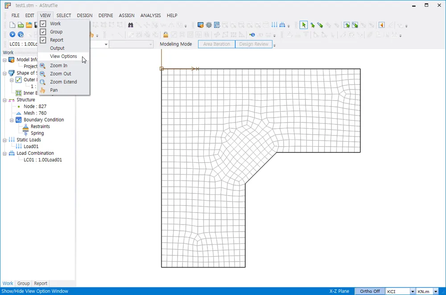Click the window select node tool icon
The width and height of the screenshot is (446, 295).
[347, 25]
